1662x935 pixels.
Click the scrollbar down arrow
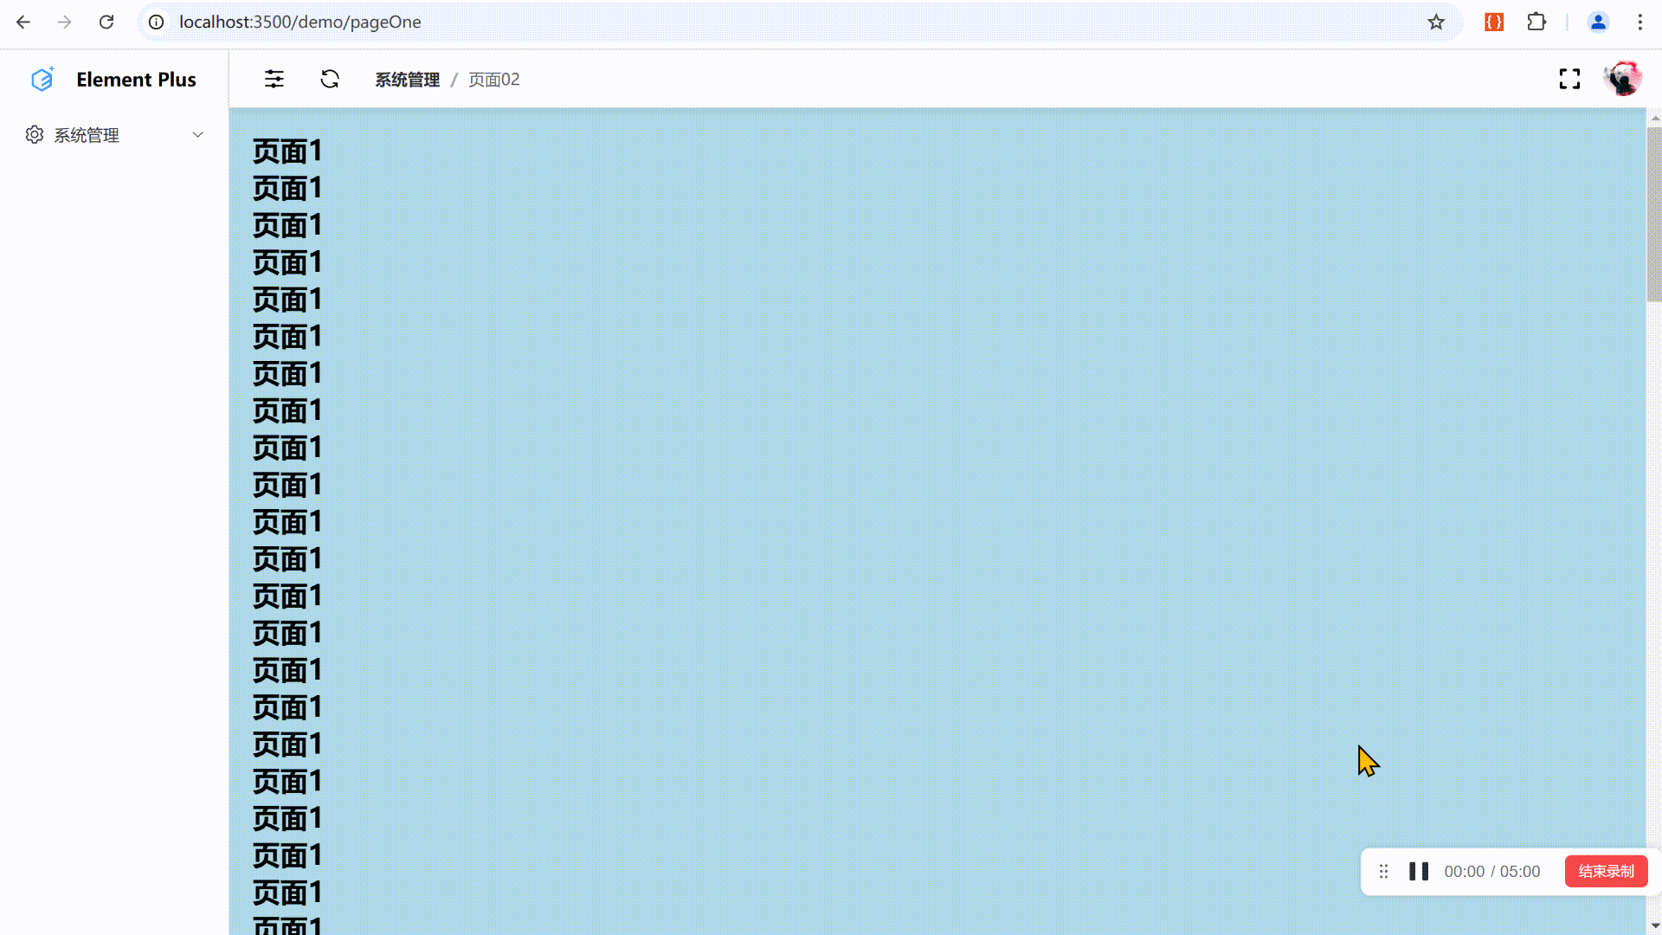pyautogui.click(x=1654, y=926)
